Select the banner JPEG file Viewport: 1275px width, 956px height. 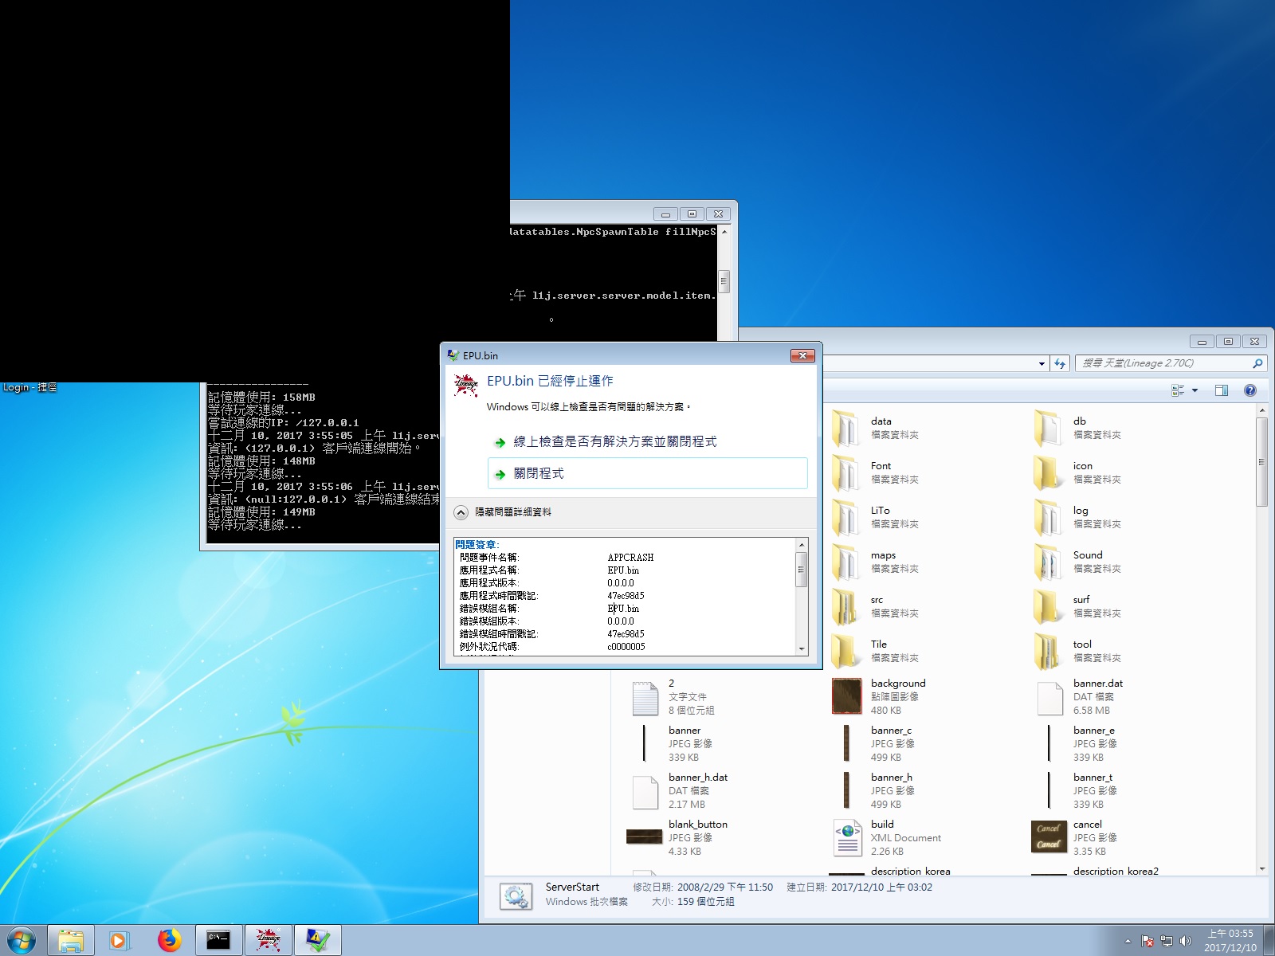(x=644, y=743)
